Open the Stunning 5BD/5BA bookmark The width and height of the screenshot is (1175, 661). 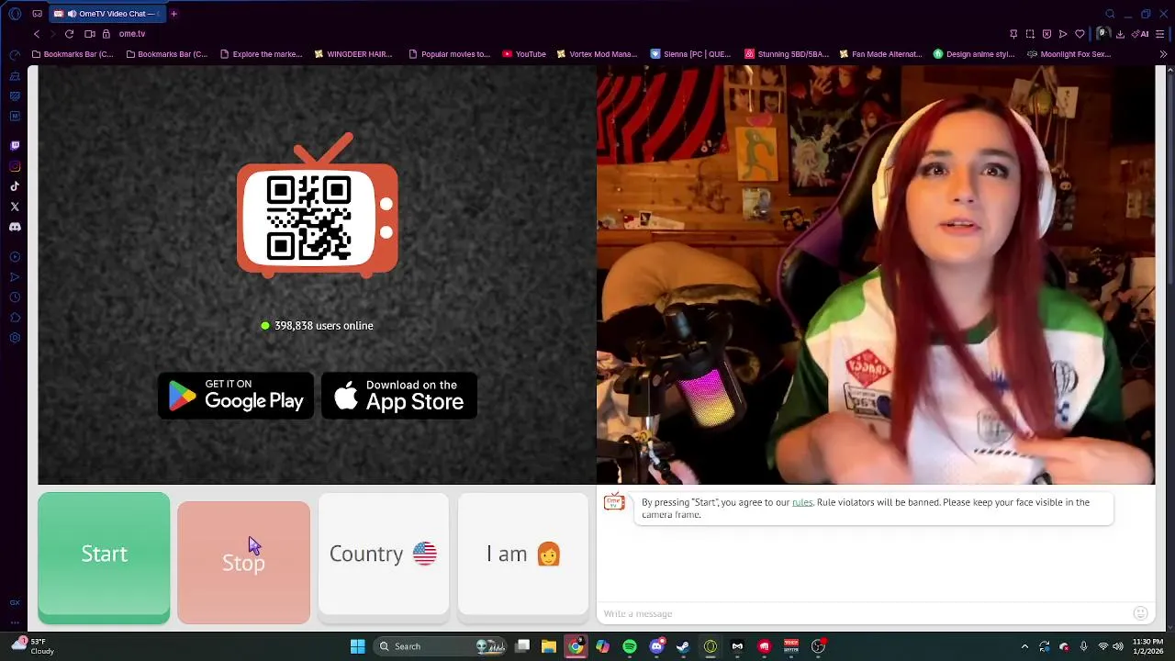tap(788, 54)
